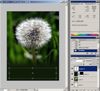Viewport: 100px width, 91px height.
Task: Click the green color slider thumb
Action: pyautogui.click(x=79, y=32)
